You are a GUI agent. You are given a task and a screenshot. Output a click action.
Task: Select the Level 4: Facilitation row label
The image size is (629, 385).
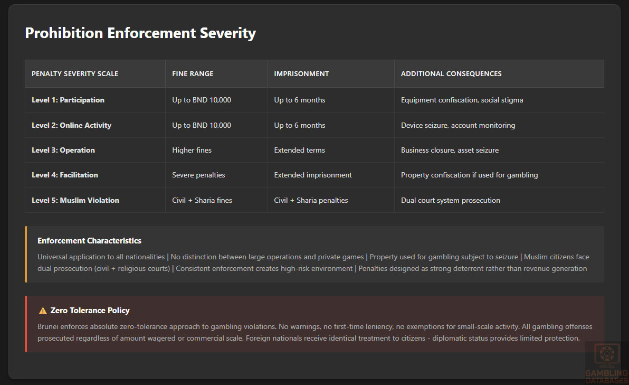(65, 175)
